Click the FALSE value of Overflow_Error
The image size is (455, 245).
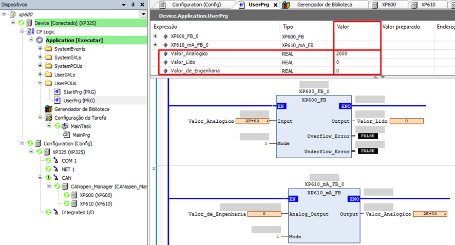coord(367,136)
